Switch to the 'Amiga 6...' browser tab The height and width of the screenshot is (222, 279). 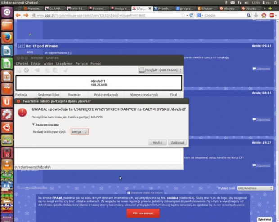pyautogui.click(x=120, y=9)
